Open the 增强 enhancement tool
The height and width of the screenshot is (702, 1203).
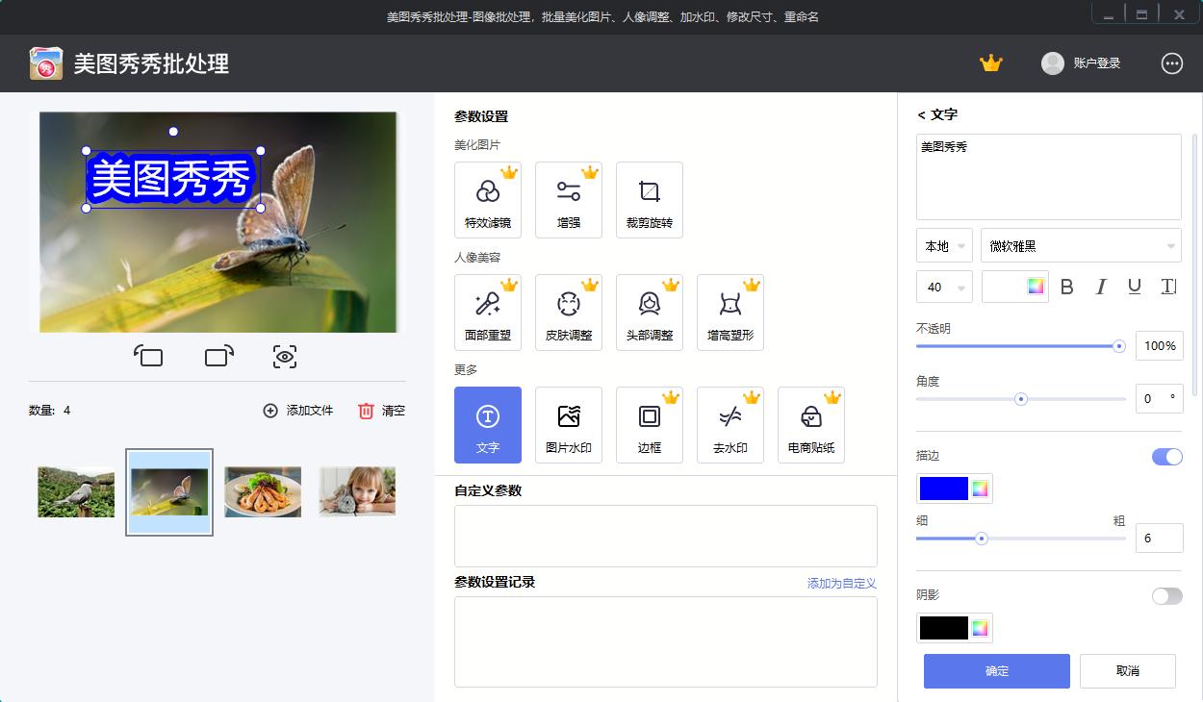pos(569,200)
